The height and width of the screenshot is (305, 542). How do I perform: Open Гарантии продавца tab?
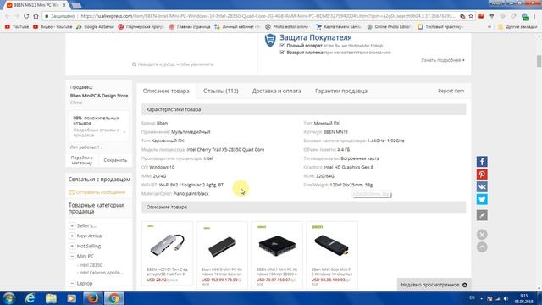click(341, 91)
